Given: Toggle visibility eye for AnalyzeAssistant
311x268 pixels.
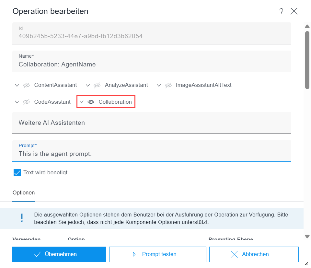Looking at the screenshot, I should [97, 85].
